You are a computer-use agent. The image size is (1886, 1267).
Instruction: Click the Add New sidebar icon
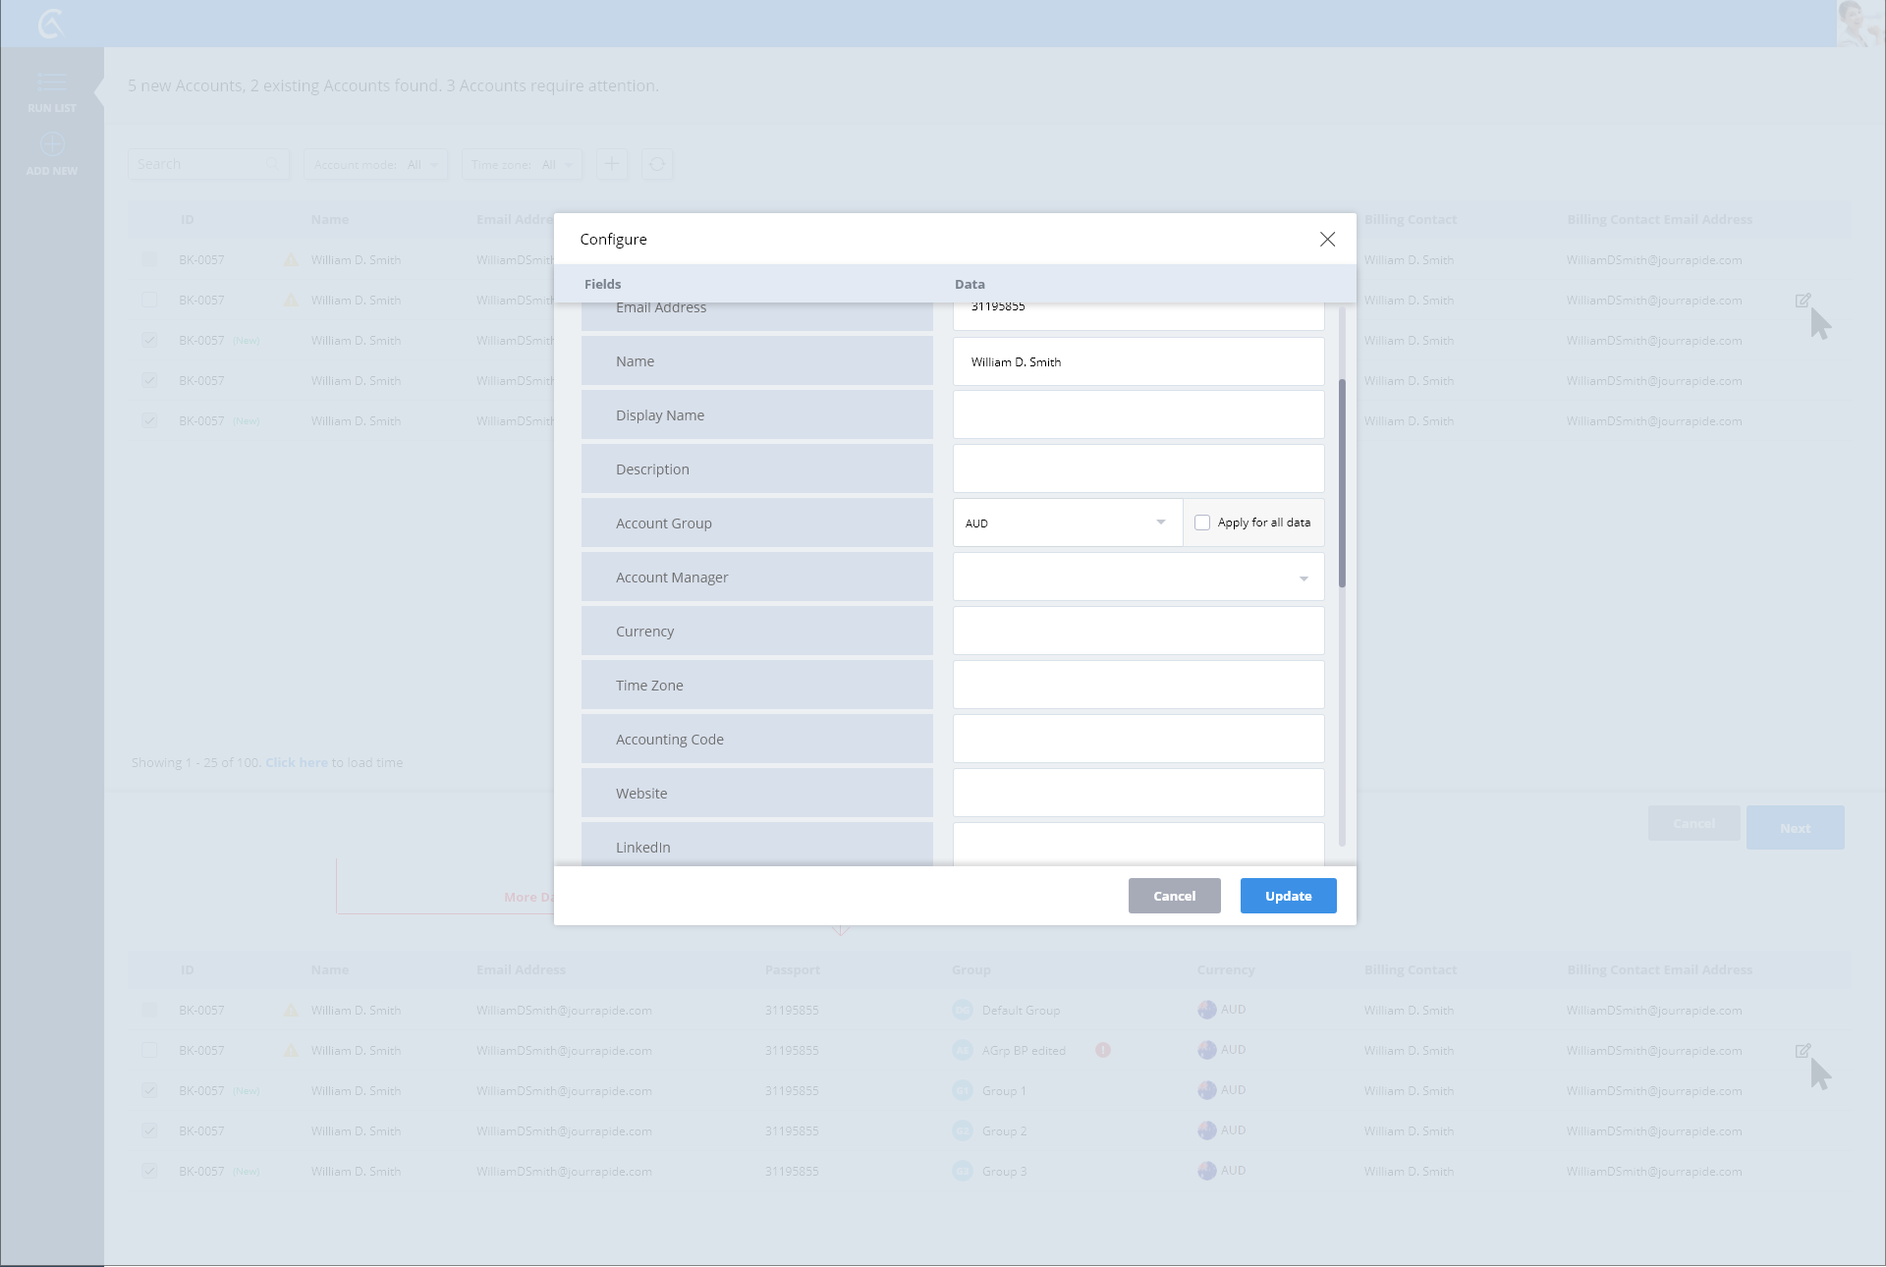[51, 144]
